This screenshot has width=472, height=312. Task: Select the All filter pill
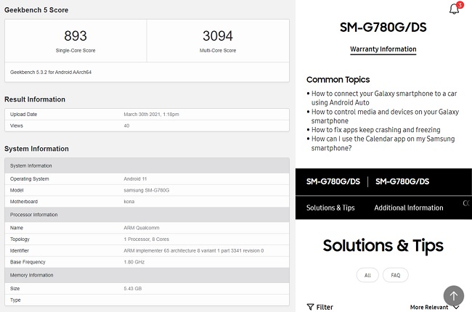[x=367, y=275]
